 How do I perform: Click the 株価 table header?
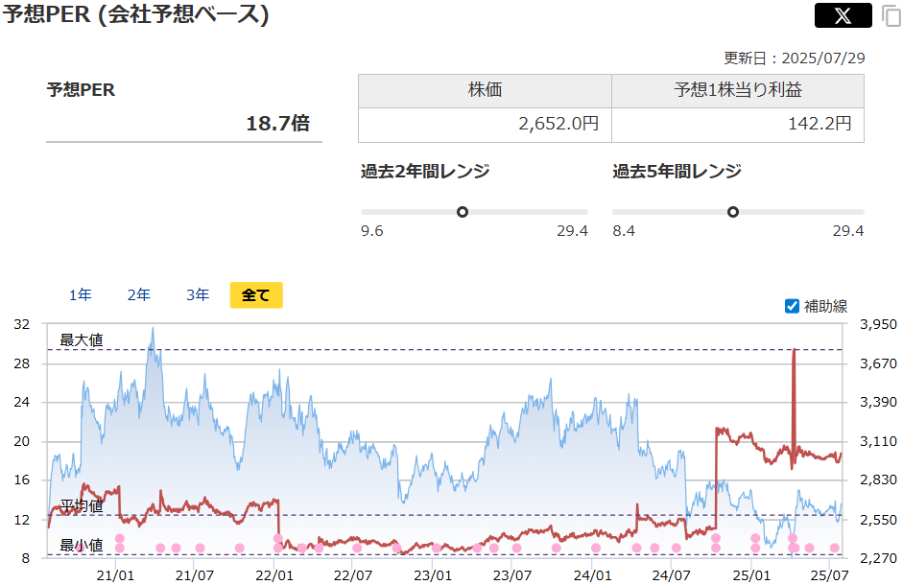pos(485,90)
